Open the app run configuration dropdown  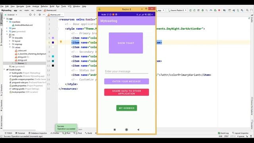pyautogui.click(x=161, y=10)
